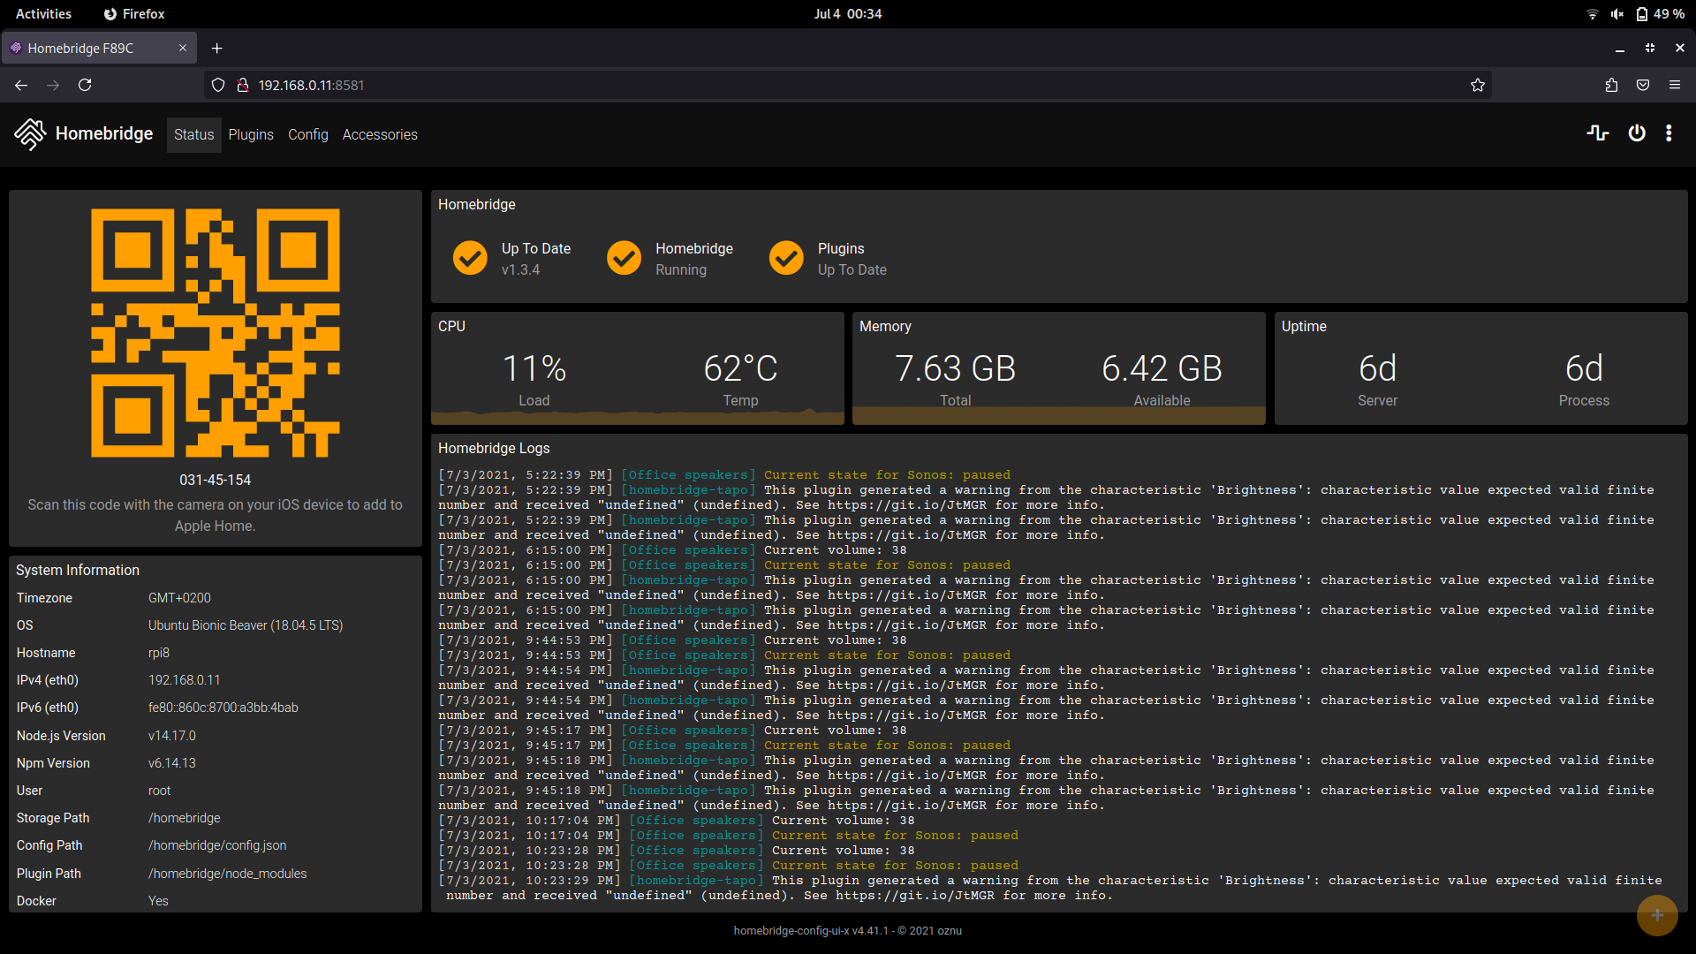Open the Accessories menu item
This screenshot has width=1696, height=954.
[x=380, y=134]
